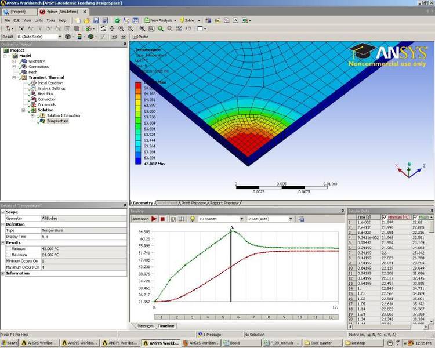Toggle the Minimum [°C] column checkbox
The width and height of the screenshot is (435, 348).
(x=384, y=217)
